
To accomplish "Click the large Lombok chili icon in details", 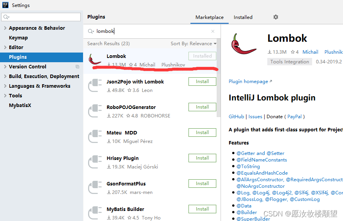I will pyautogui.click(x=243, y=44).
